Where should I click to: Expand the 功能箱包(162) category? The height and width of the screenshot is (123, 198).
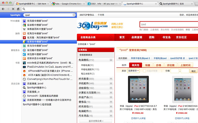[x=111, y=88]
